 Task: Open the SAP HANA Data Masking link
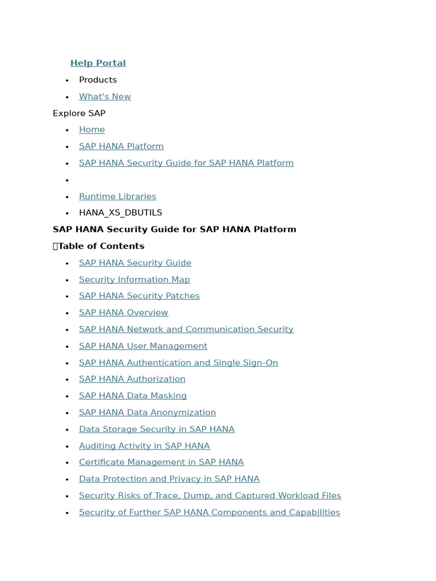pyautogui.click(x=133, y=395)
